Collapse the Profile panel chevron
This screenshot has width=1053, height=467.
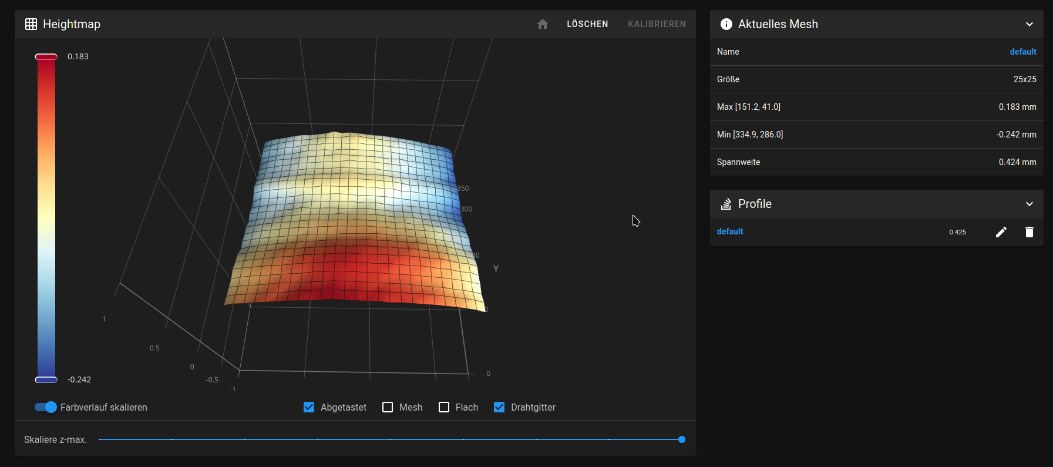[1029, 204]
